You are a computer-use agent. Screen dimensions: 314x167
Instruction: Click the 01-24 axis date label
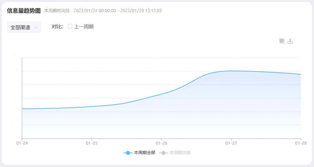pos(22,143)
